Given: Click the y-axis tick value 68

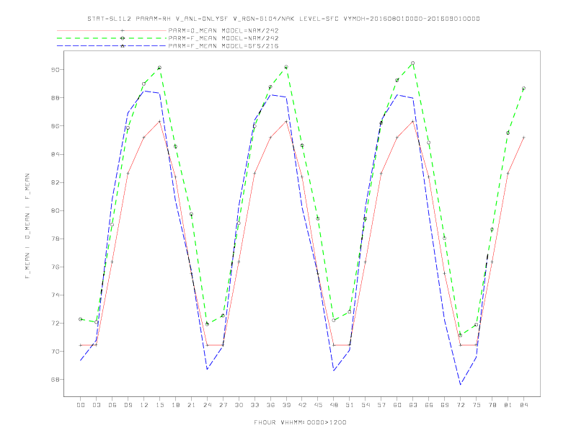Looking at the screenshot, I should (x=56, y=380).
